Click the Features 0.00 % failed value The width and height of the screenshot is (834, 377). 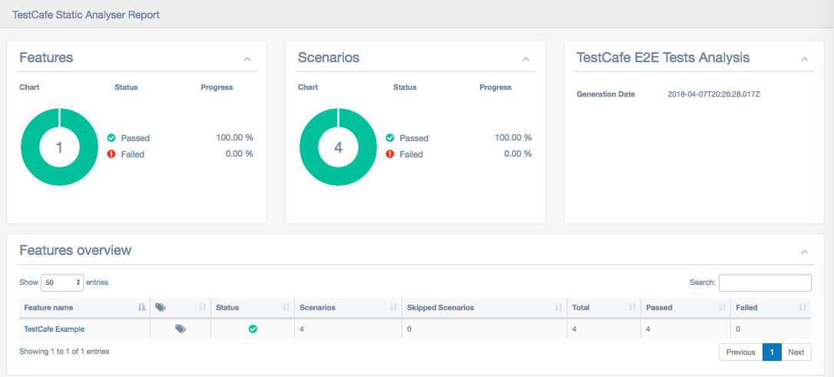coord(239,154)
